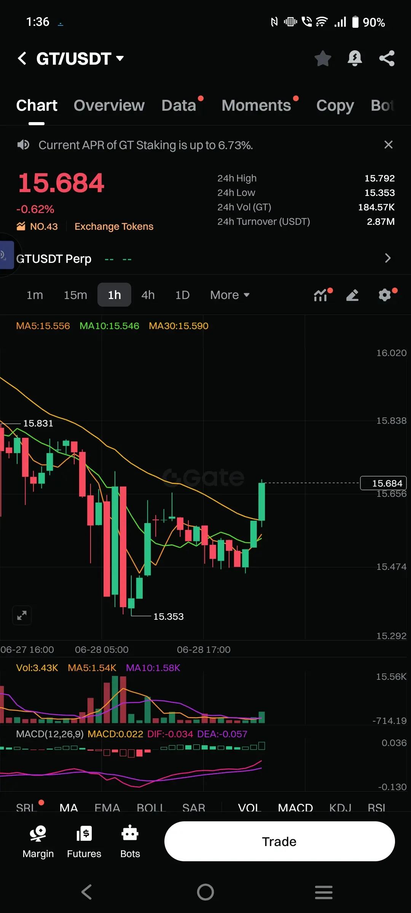Share the GT/USDT chart
This screenshot has width=411, height=913.
(387, 58)
